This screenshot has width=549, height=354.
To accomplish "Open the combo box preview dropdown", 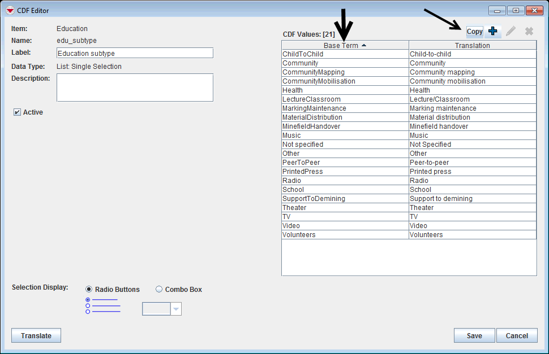I will point(176,309).
